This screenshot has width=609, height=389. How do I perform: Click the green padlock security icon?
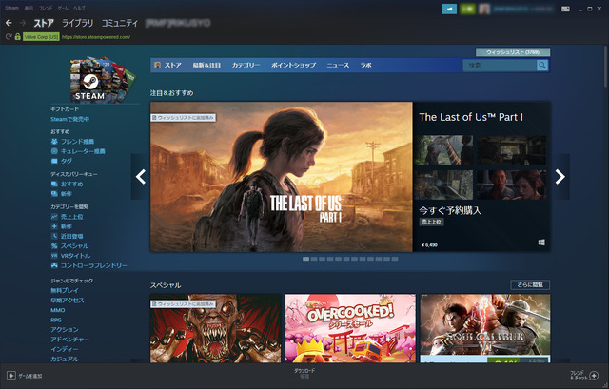click(17, 37)
